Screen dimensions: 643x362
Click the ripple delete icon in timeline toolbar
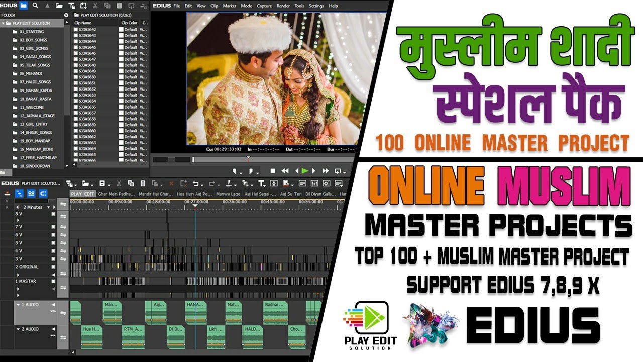[x=184, y=184]
